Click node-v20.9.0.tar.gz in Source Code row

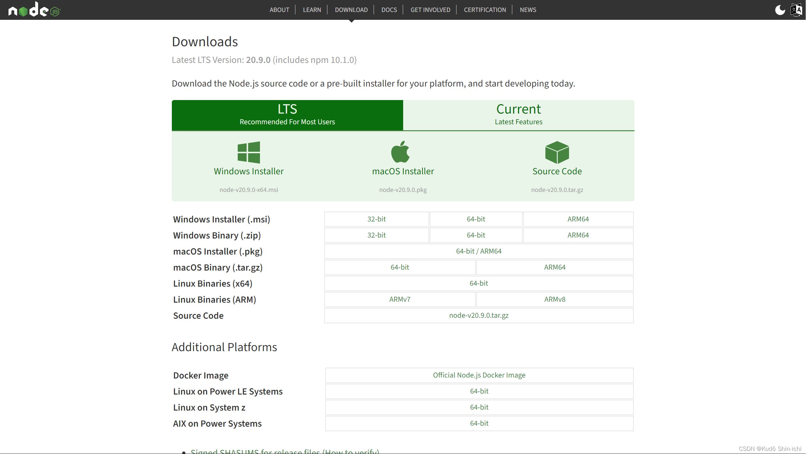pyautogui.click(x=478, y=315)
